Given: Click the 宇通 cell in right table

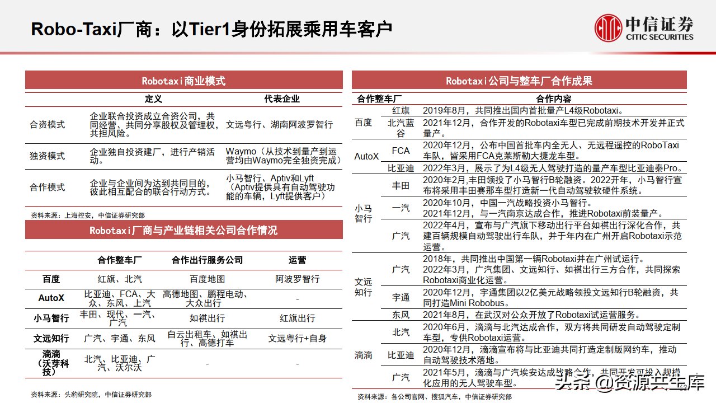Looking at the screenshot, I should click(401, 297).
